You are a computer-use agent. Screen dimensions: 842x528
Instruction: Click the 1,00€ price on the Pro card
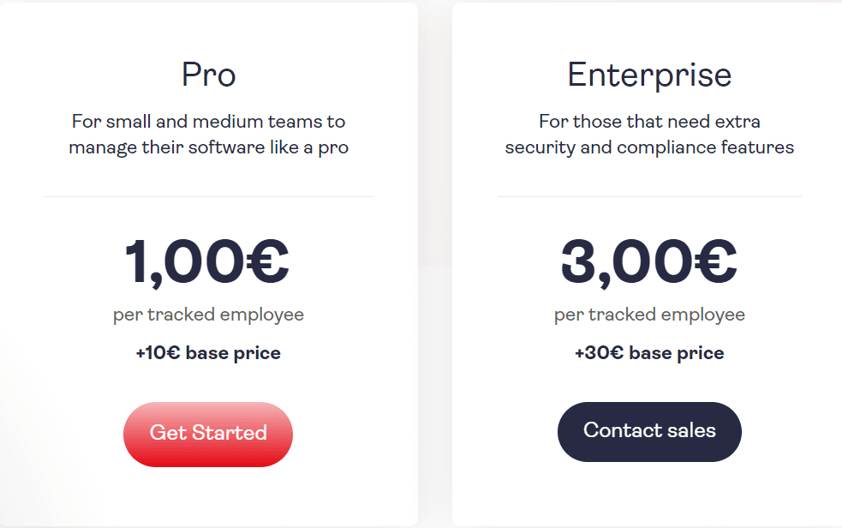click(x=207, y=262)
